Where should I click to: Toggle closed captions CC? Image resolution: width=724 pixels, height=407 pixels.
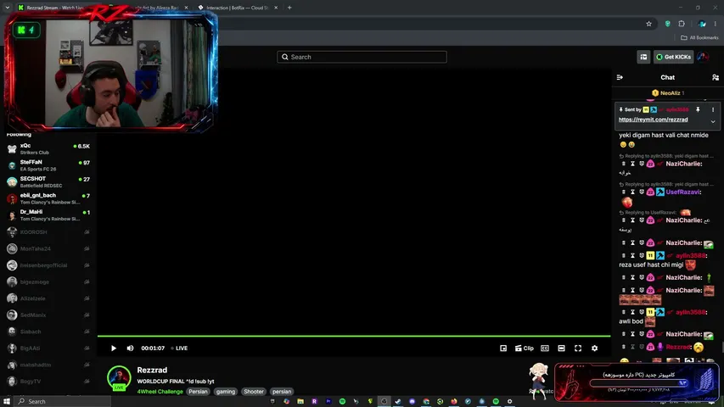[x=545, y=348]
